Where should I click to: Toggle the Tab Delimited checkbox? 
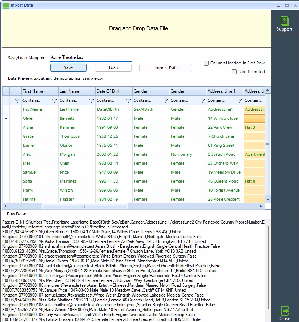[x=234, y=72]
